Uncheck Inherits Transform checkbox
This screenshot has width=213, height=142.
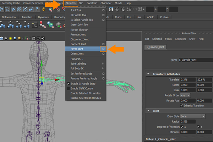click(182, 105)
